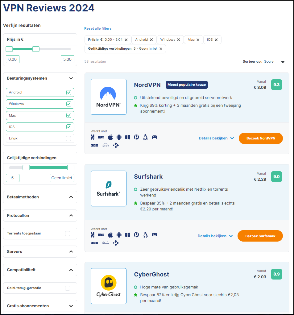Click the Geen limiet connections field
Viewport: 294px width, 315px height.
[x=62, y=178]
